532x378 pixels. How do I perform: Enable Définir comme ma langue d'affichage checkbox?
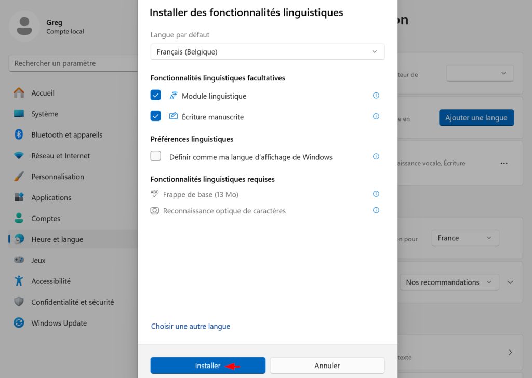pyautogui.click(x=156, y=156)
